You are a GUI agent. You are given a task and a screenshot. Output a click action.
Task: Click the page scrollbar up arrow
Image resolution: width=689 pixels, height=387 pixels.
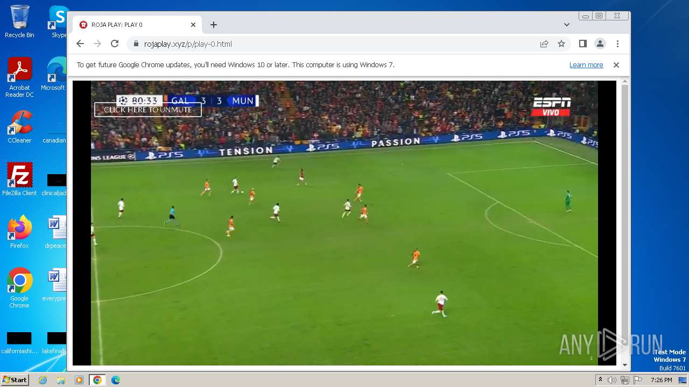pos(625,82)
